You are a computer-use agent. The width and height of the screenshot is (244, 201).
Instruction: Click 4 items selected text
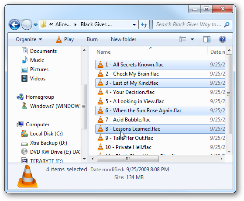[67, 170]
